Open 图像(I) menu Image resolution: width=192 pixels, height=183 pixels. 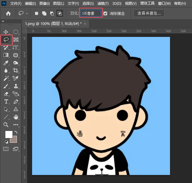coord(45,4)
